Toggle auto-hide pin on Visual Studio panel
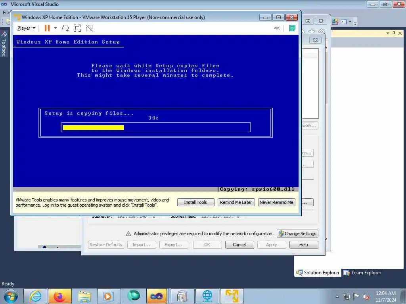This screenshot has width=406, height=304. (x=394, y=33)
